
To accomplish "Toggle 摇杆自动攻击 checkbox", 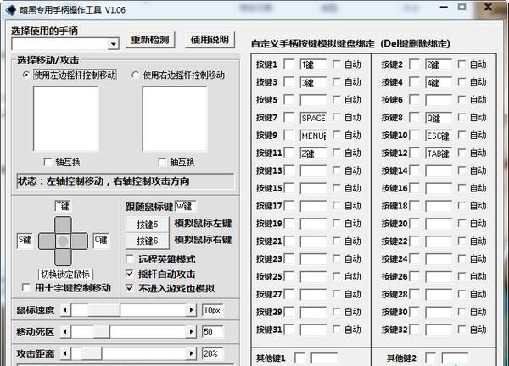I will pos(130,274).
